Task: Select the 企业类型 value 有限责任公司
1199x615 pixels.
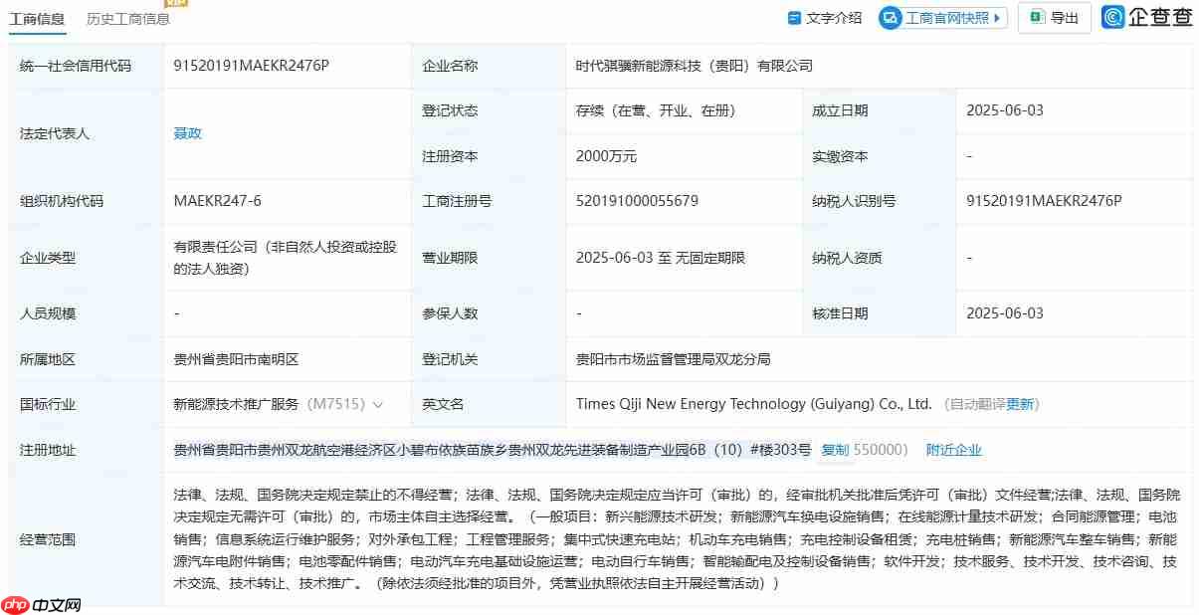Action: 286,258
